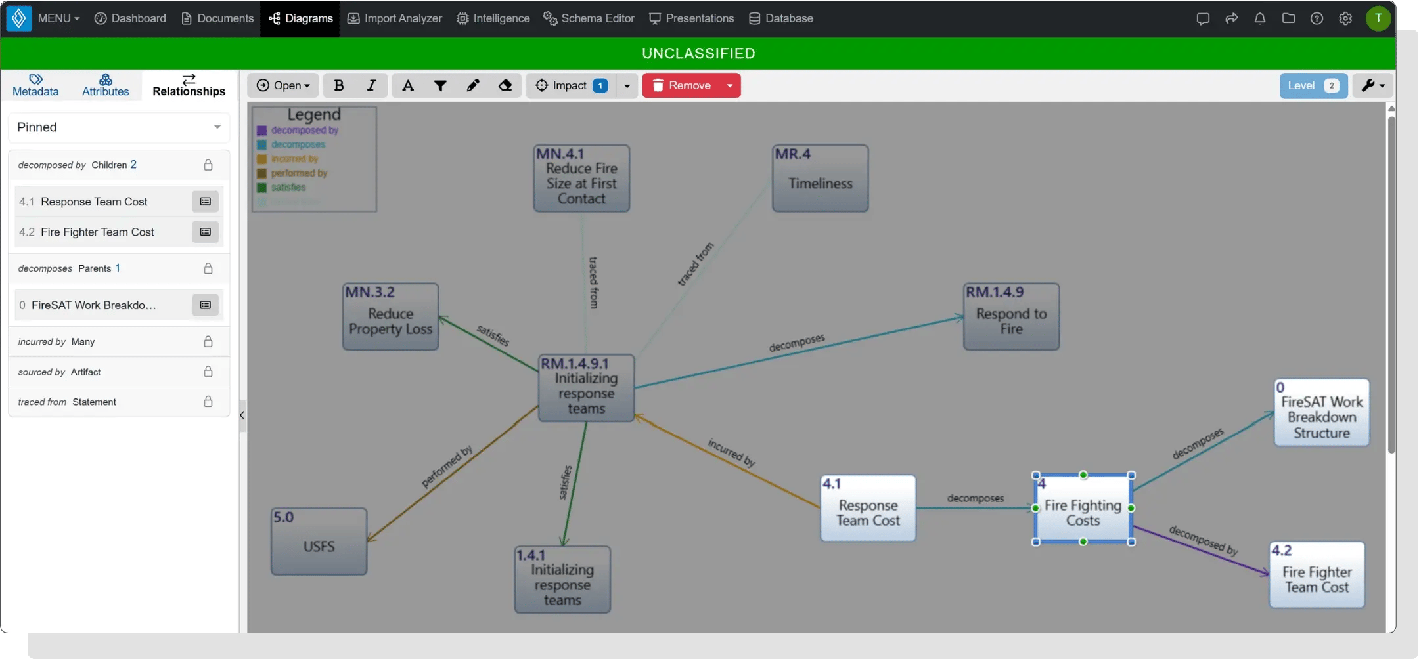Open the notifications bell

coord(1259,18)
